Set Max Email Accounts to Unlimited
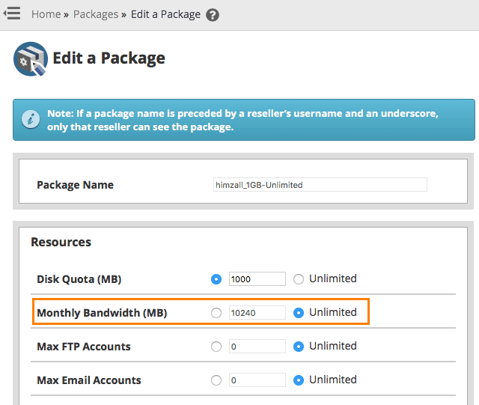This screenshot has height=405, width=479. point(299,380)
